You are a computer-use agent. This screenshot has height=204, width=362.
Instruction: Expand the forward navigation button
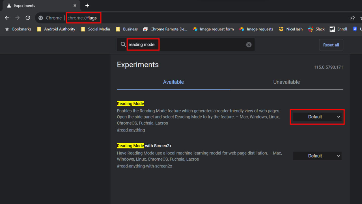(x=17, y=18)
